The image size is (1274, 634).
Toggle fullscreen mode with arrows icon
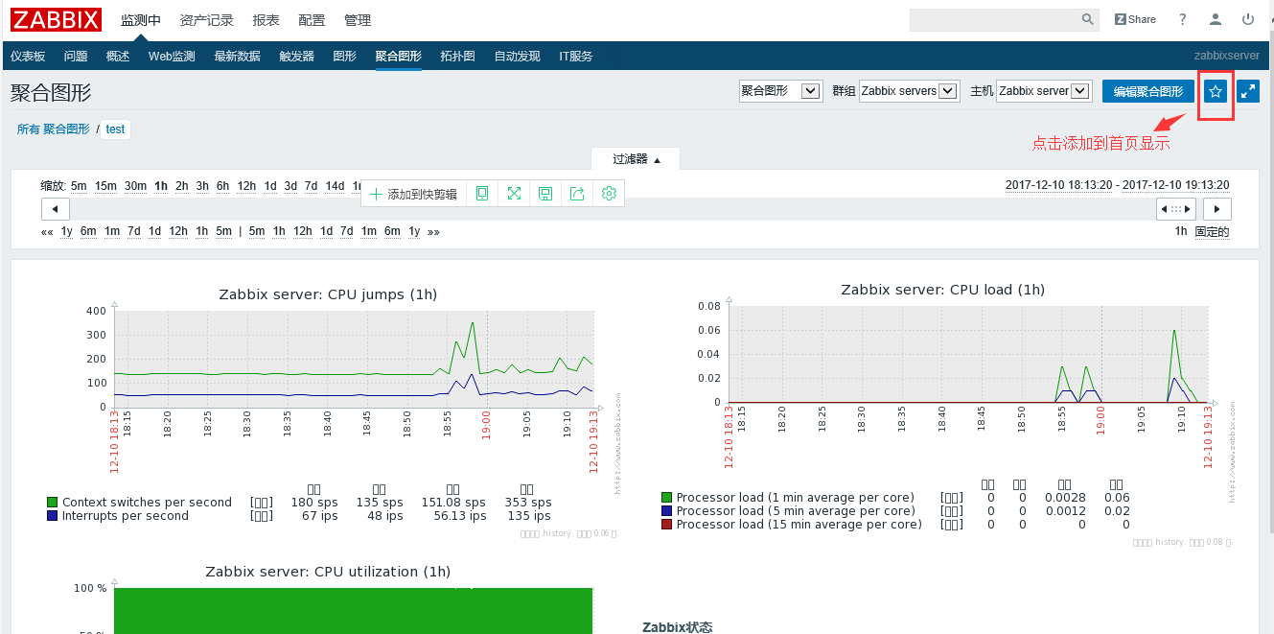(x=1248, y=91)
